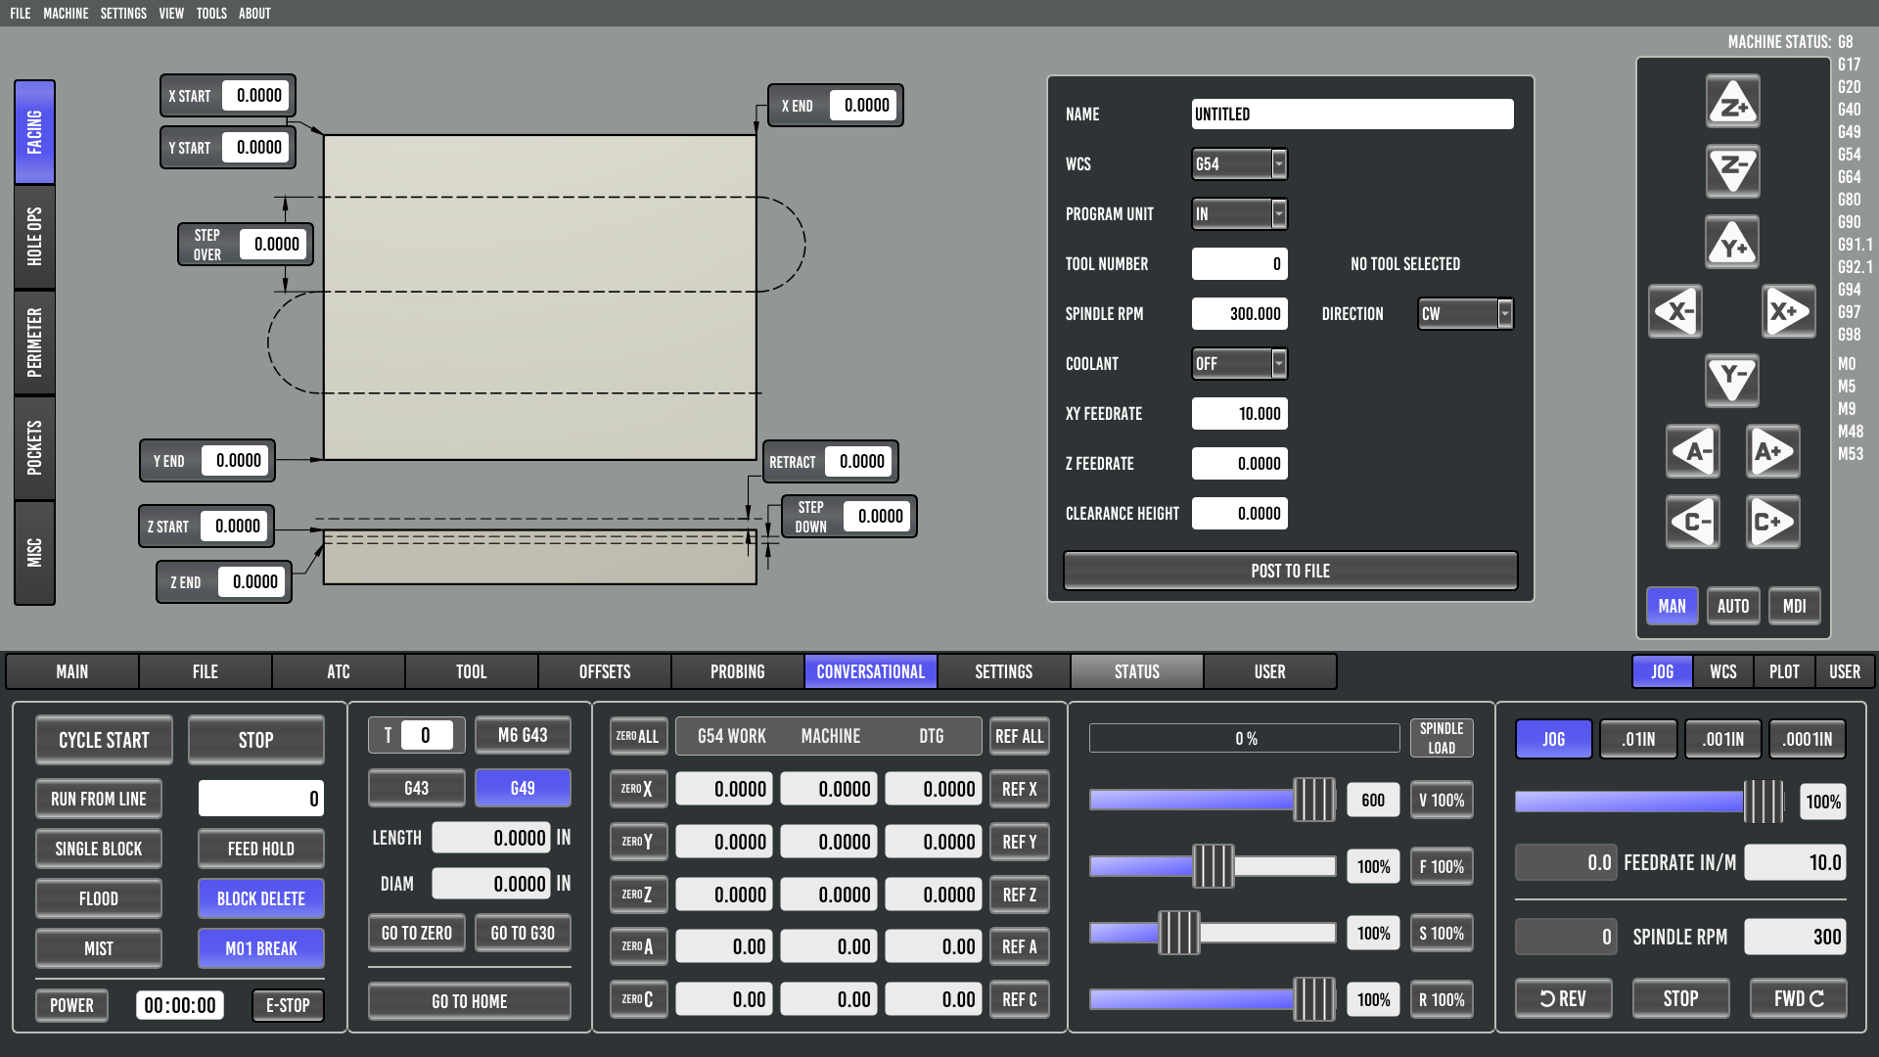Jog the Z axis up with Z+ arrow
The height and width of the screenshot is (1057, 1879).
(x=1732, y=102)
